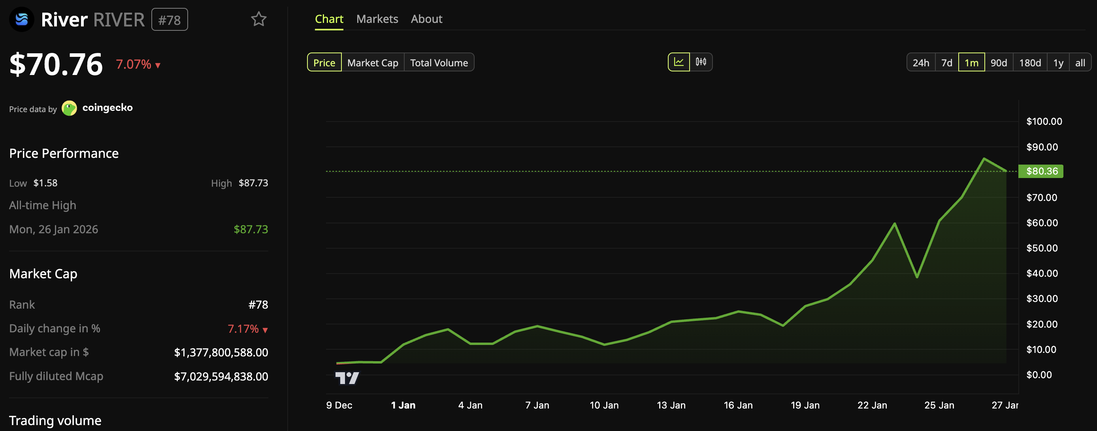
Task: Click the River coin logo icon
Action: (21, 19)
